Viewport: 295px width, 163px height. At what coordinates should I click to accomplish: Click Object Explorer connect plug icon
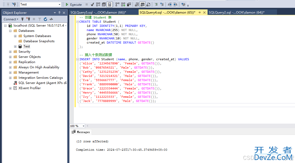[x=22, y=19]
